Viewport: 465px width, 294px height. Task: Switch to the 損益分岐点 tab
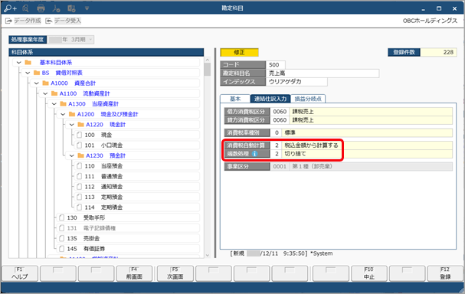pyautogui.click(x=308, y=99)
